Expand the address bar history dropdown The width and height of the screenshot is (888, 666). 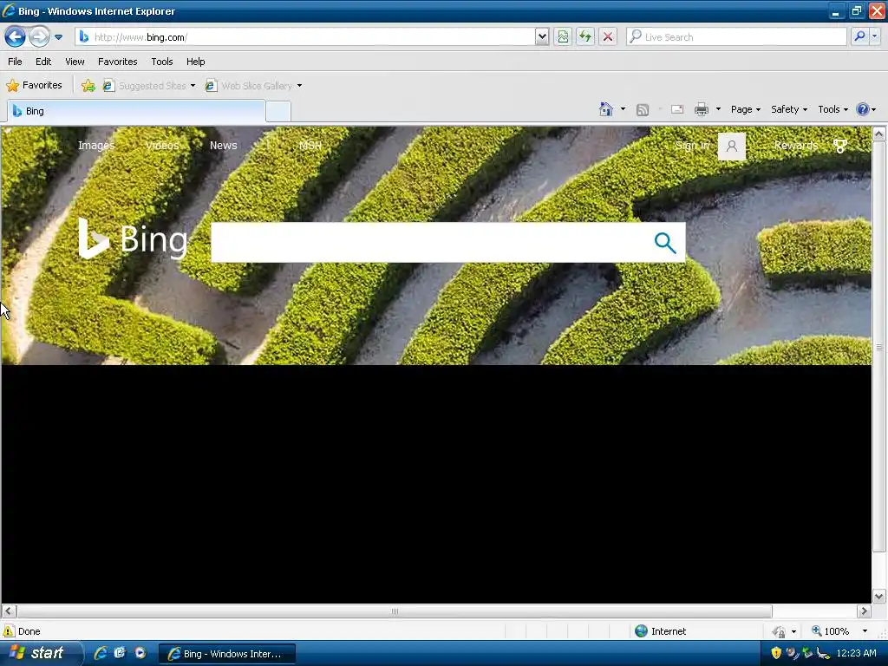pos(542,36)
